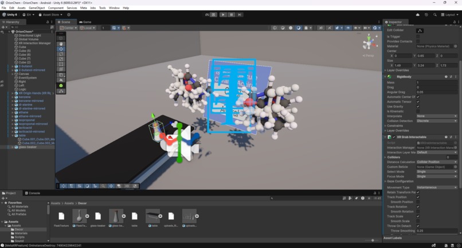Click the table prefab thumbnail in Project
The width and height of the screenshot is (462, 248).
(152, 216)
